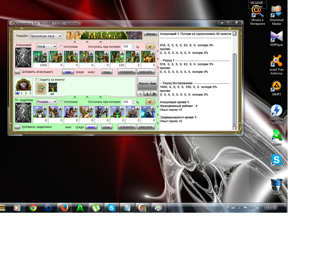Screen dimensions: 324x259
Task: Click the attacker's griffin unit icon
Action: [86, 57]
